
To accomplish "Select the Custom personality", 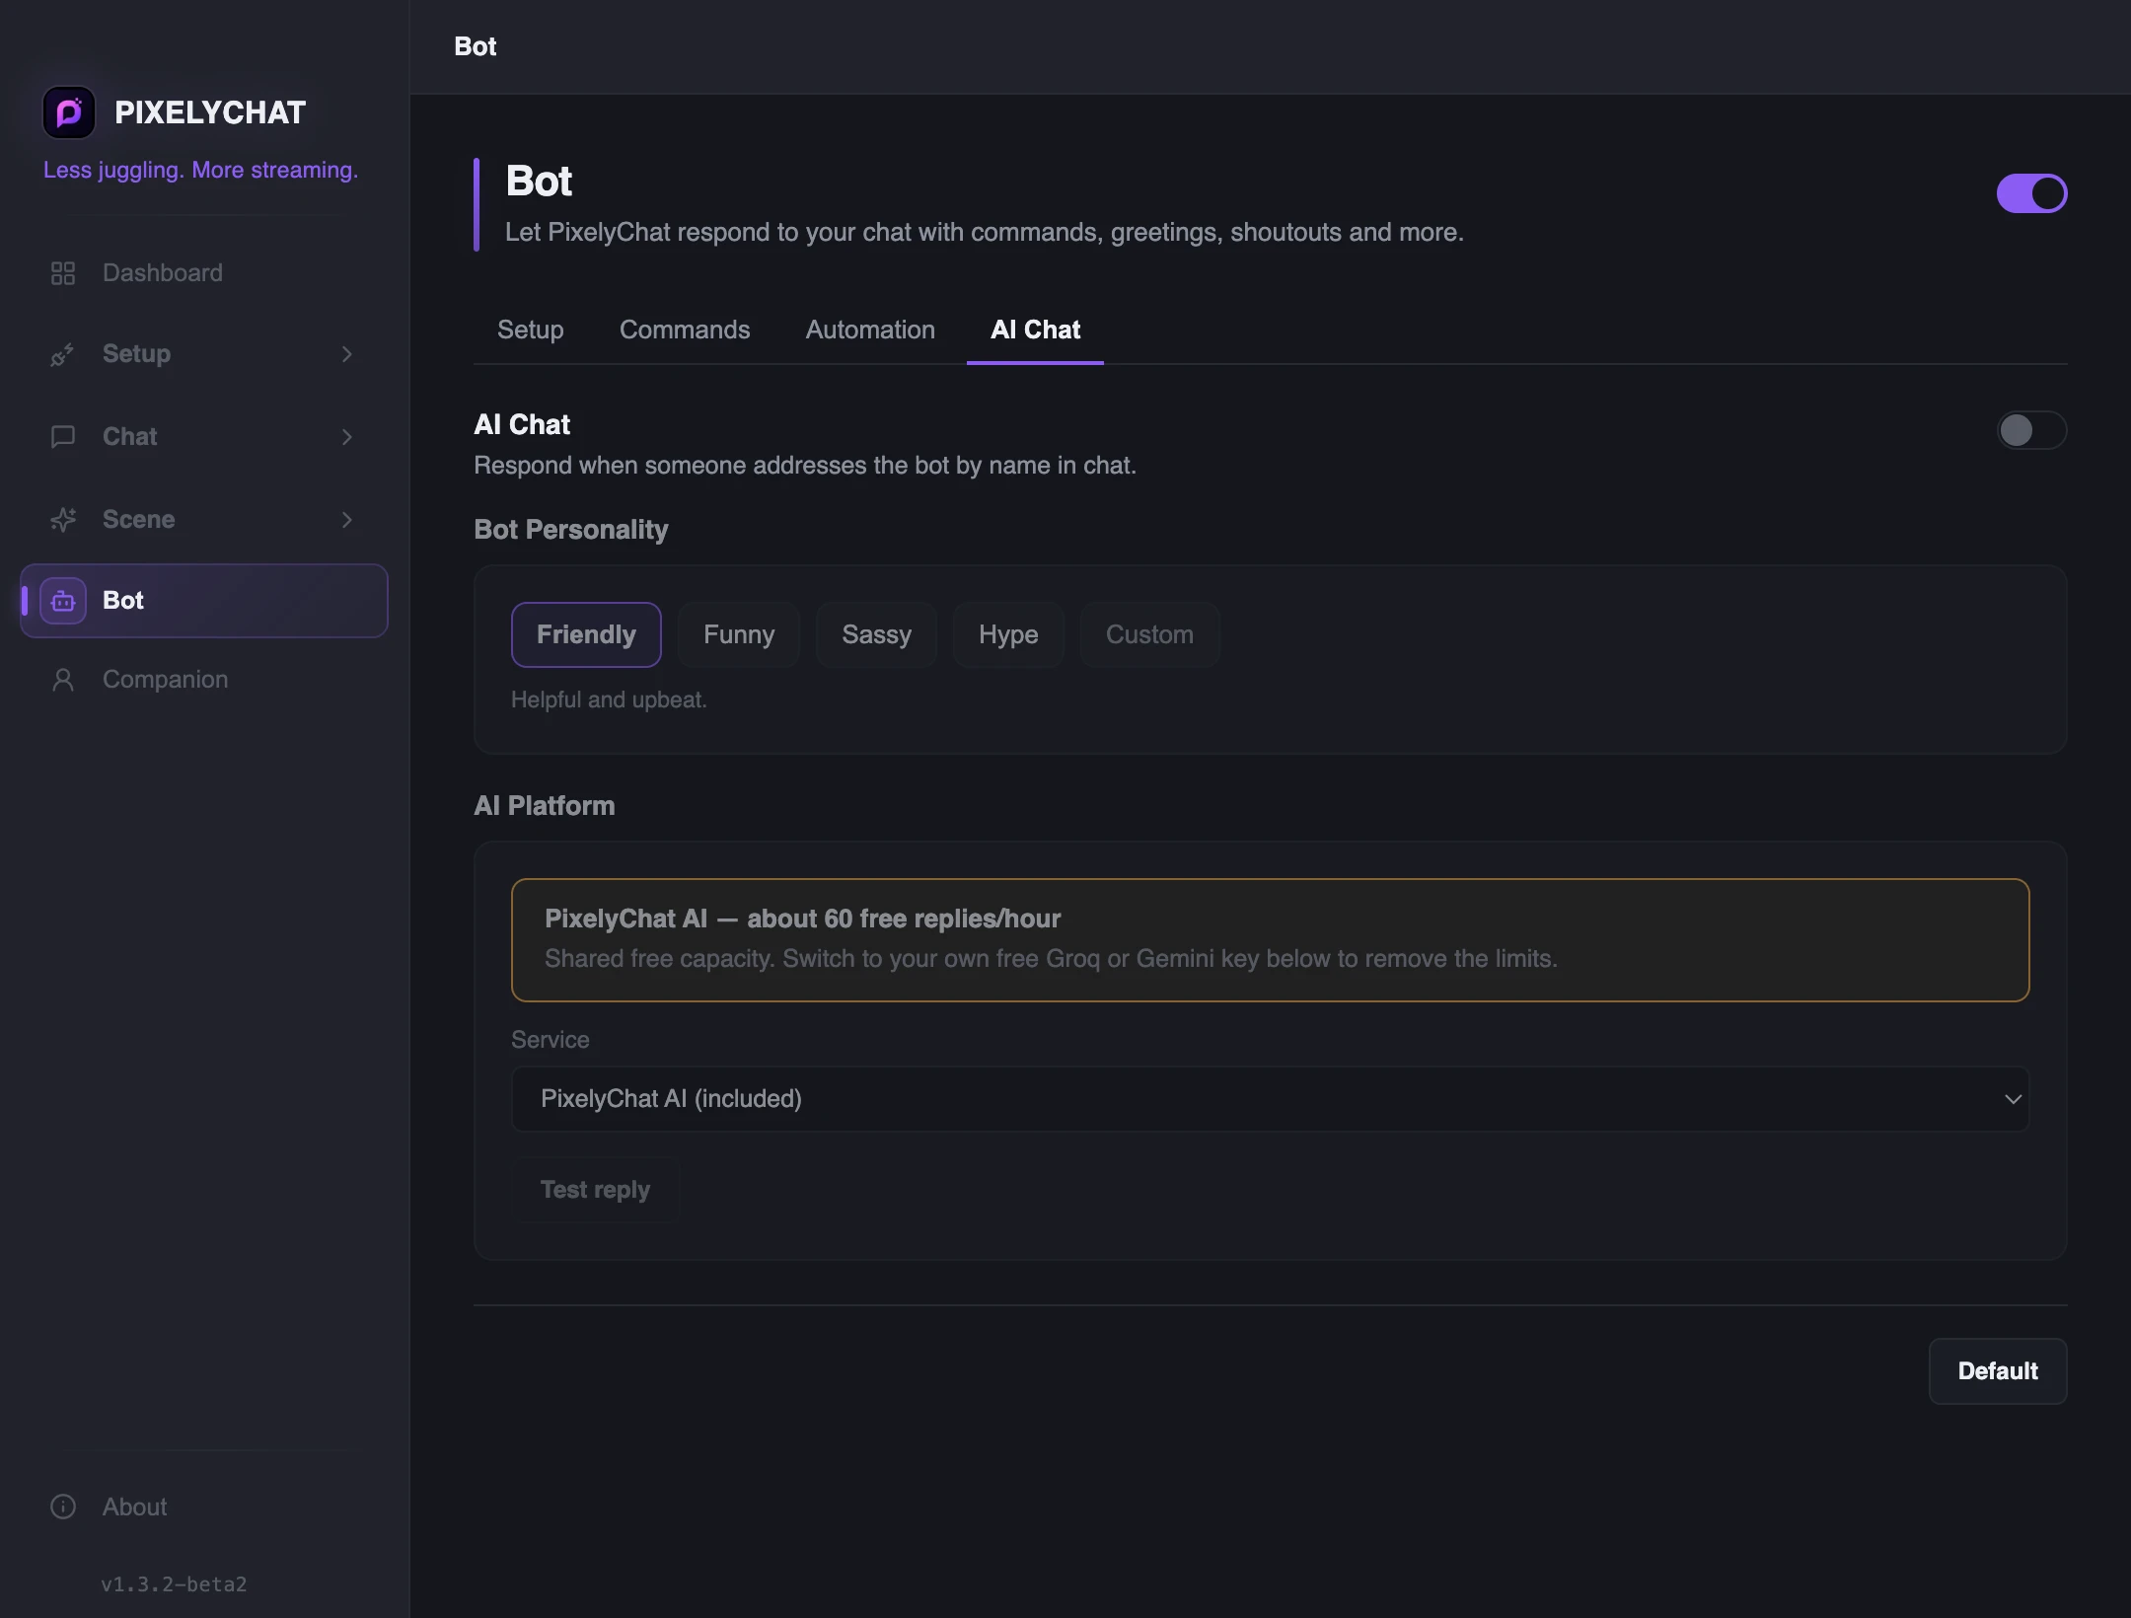I will pyautogui.click(x=1149, y=634).
